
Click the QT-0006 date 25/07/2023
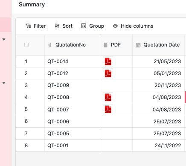tap(167, 122)
